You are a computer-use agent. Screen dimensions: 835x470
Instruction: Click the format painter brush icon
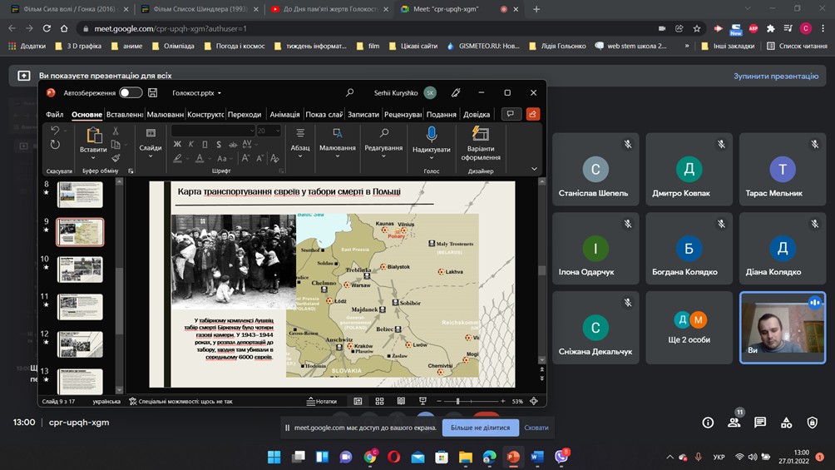pyautogui.click(x=116, y=158)
